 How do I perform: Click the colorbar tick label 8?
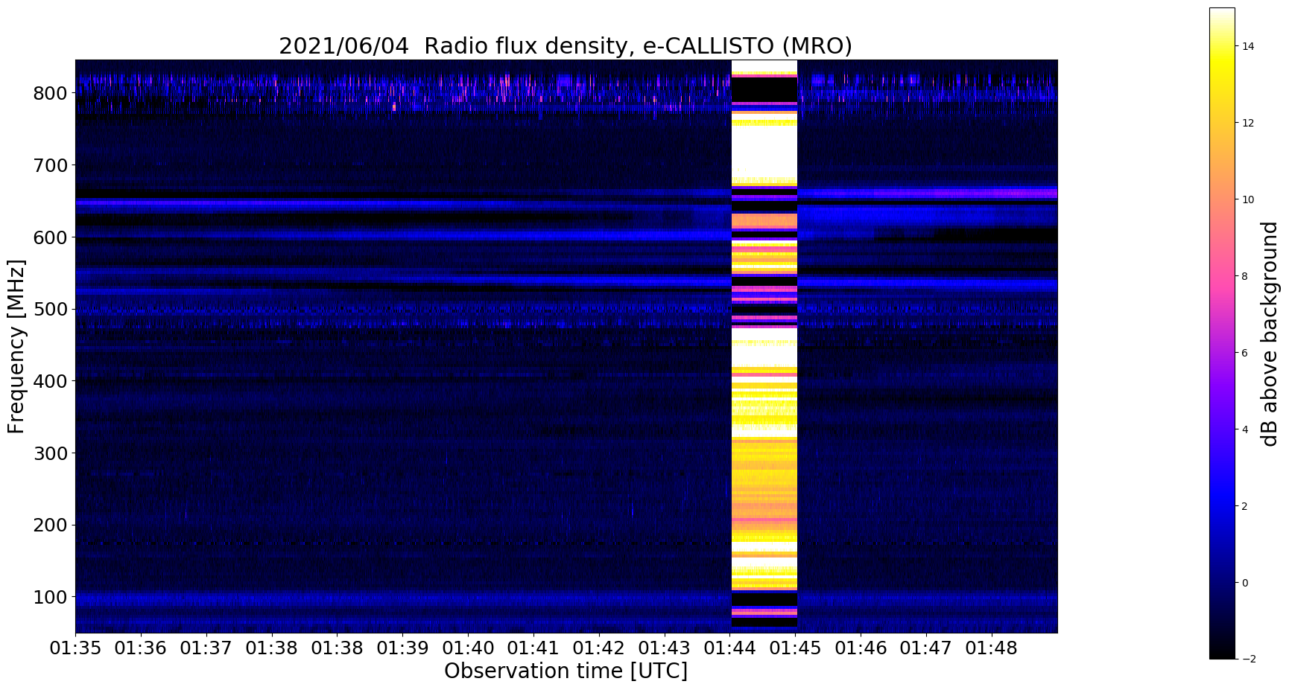1246,276
